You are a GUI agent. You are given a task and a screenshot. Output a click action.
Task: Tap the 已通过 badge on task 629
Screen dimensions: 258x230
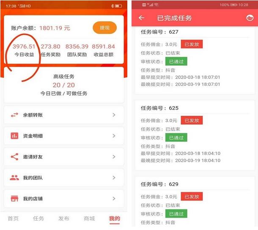[176, 214]
